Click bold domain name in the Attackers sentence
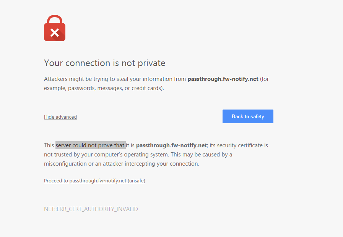This screenshot has height=237, width=343. pyautogui.click(x=223, y=79)
